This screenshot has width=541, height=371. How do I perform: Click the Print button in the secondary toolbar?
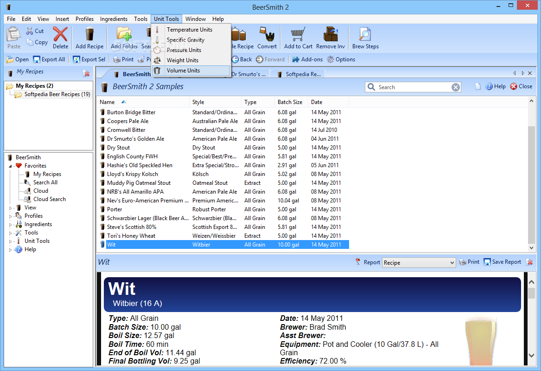coord(123,59)
